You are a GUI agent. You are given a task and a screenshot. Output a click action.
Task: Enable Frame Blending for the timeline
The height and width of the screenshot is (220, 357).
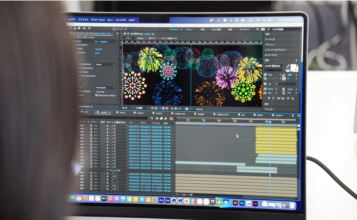point(161,118)
